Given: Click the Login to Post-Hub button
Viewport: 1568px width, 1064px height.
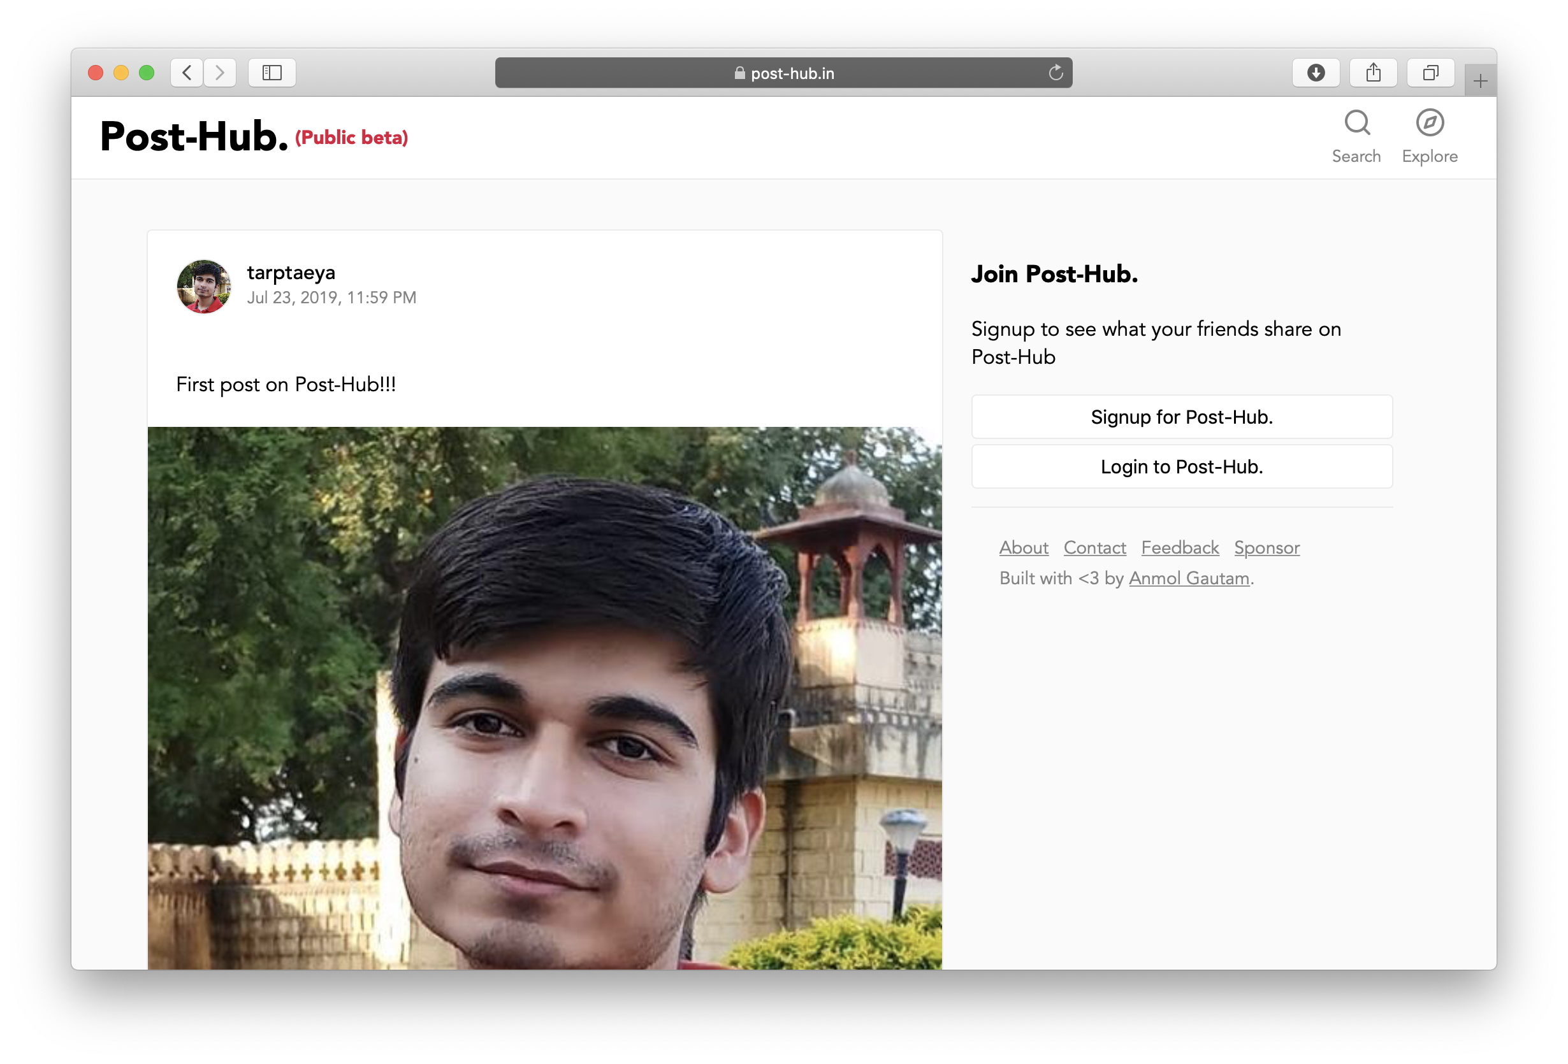Looking at the screenshot, I should point(1181,466).
